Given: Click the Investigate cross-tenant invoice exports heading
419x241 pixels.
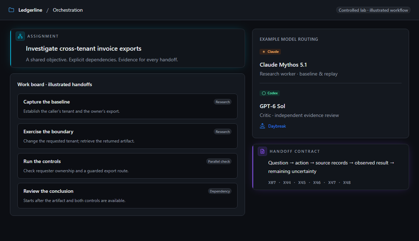Looking at the screenshot, I should click(x=83, y=49).
